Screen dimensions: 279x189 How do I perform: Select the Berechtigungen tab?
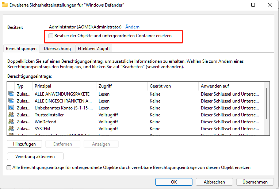[21, 48]
